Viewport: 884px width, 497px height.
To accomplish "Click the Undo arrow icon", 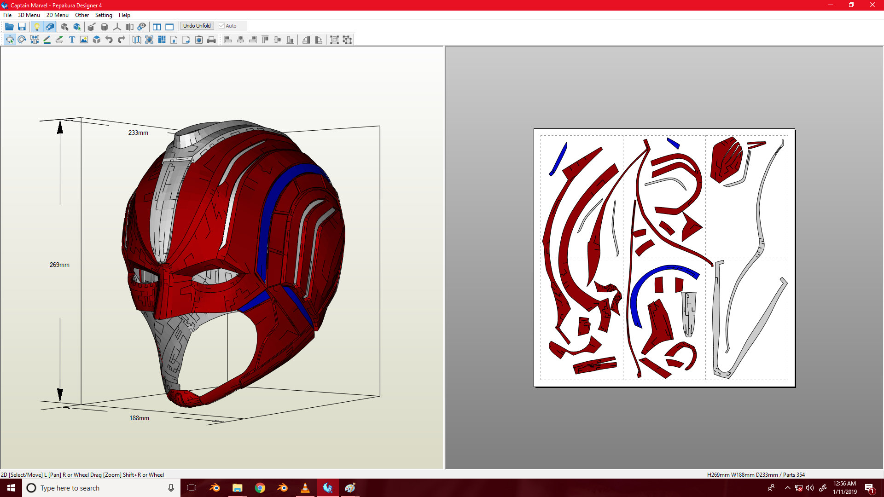I will click(109, 40).
